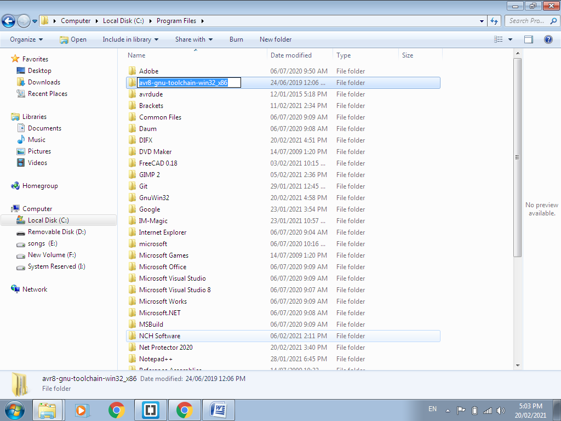
Task: Click the Network icon in the navigation pane
Action: [15, 289]
